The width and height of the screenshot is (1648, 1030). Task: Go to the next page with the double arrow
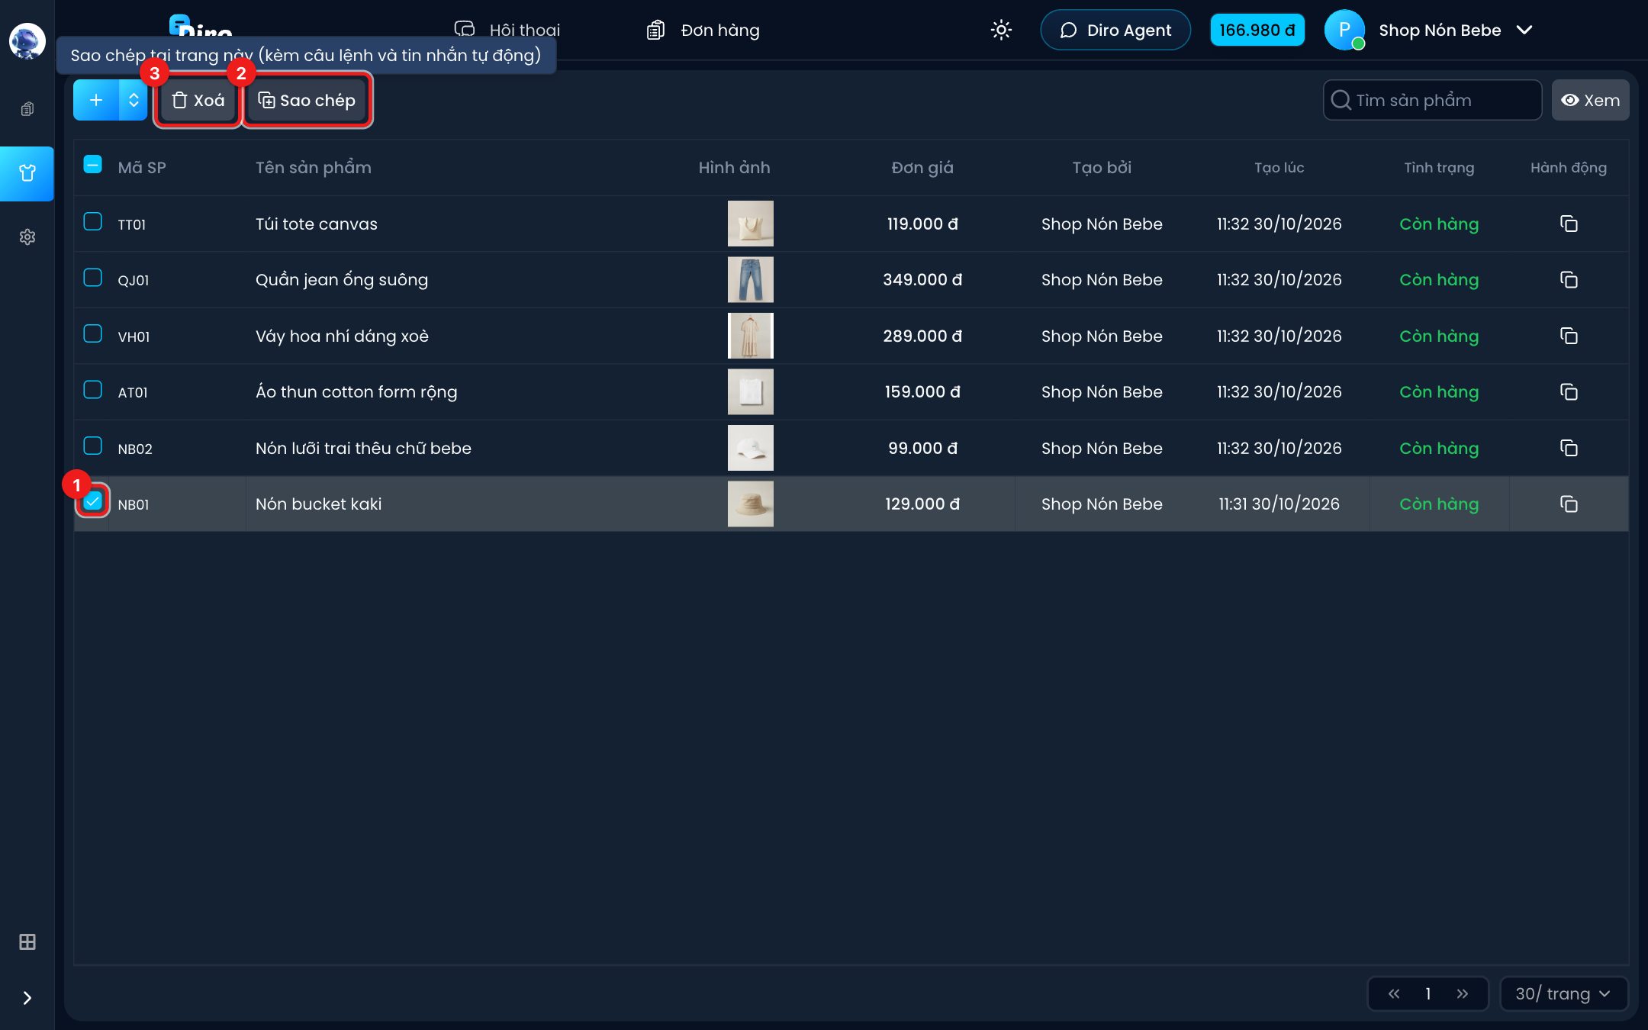tap(1462, 993)
